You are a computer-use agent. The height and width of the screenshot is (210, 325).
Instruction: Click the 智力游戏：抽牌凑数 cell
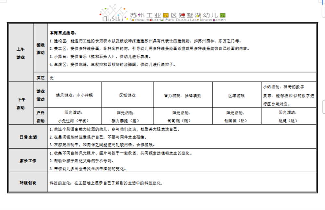(x=182, y=96)
